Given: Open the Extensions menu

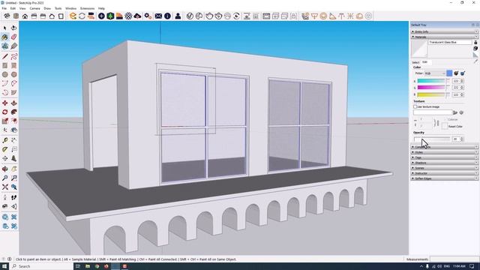Looking at the screenshot, I should (87, 8).
